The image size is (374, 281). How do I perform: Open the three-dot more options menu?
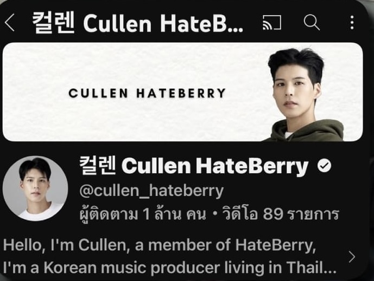click(352, 23)
